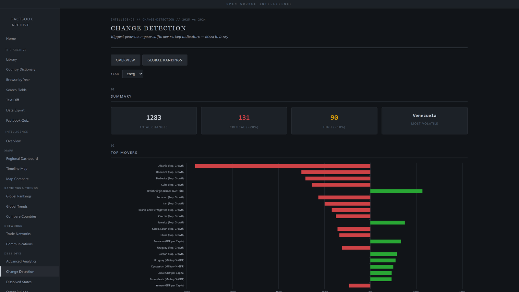This screenshot has height=292, width=519.
Task: Select the Albania Pop. Growth bar
Action: [x=282, y=165]
